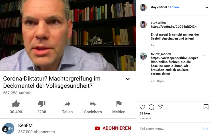
Task: Click the thumbs up icon with 30.490
Action: pyautogui.click(x=16, y=104)
